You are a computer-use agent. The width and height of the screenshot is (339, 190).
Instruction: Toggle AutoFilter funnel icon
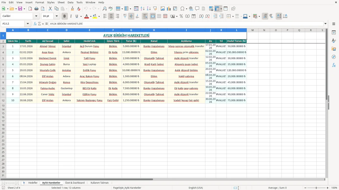click(x=155, y=9)
